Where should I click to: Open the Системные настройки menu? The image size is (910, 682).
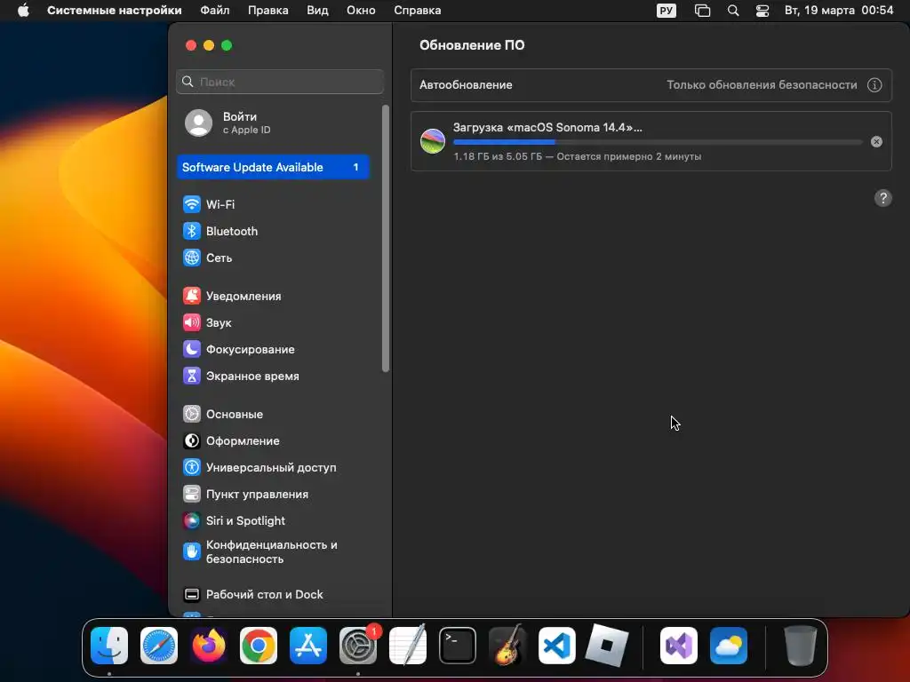click(115, 11)
